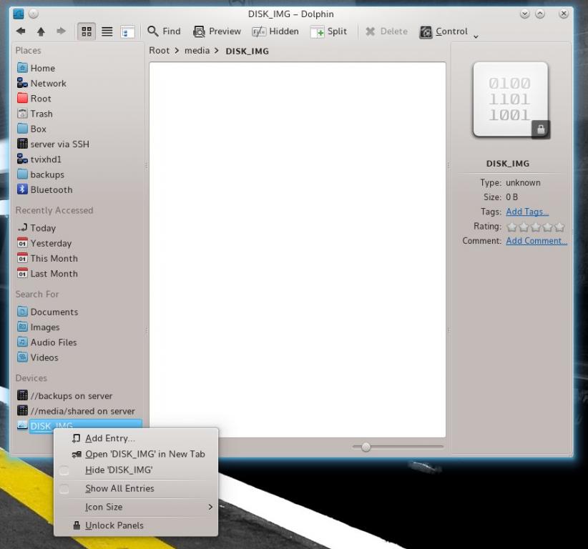Toggle the Preview button

coord(217,31)
